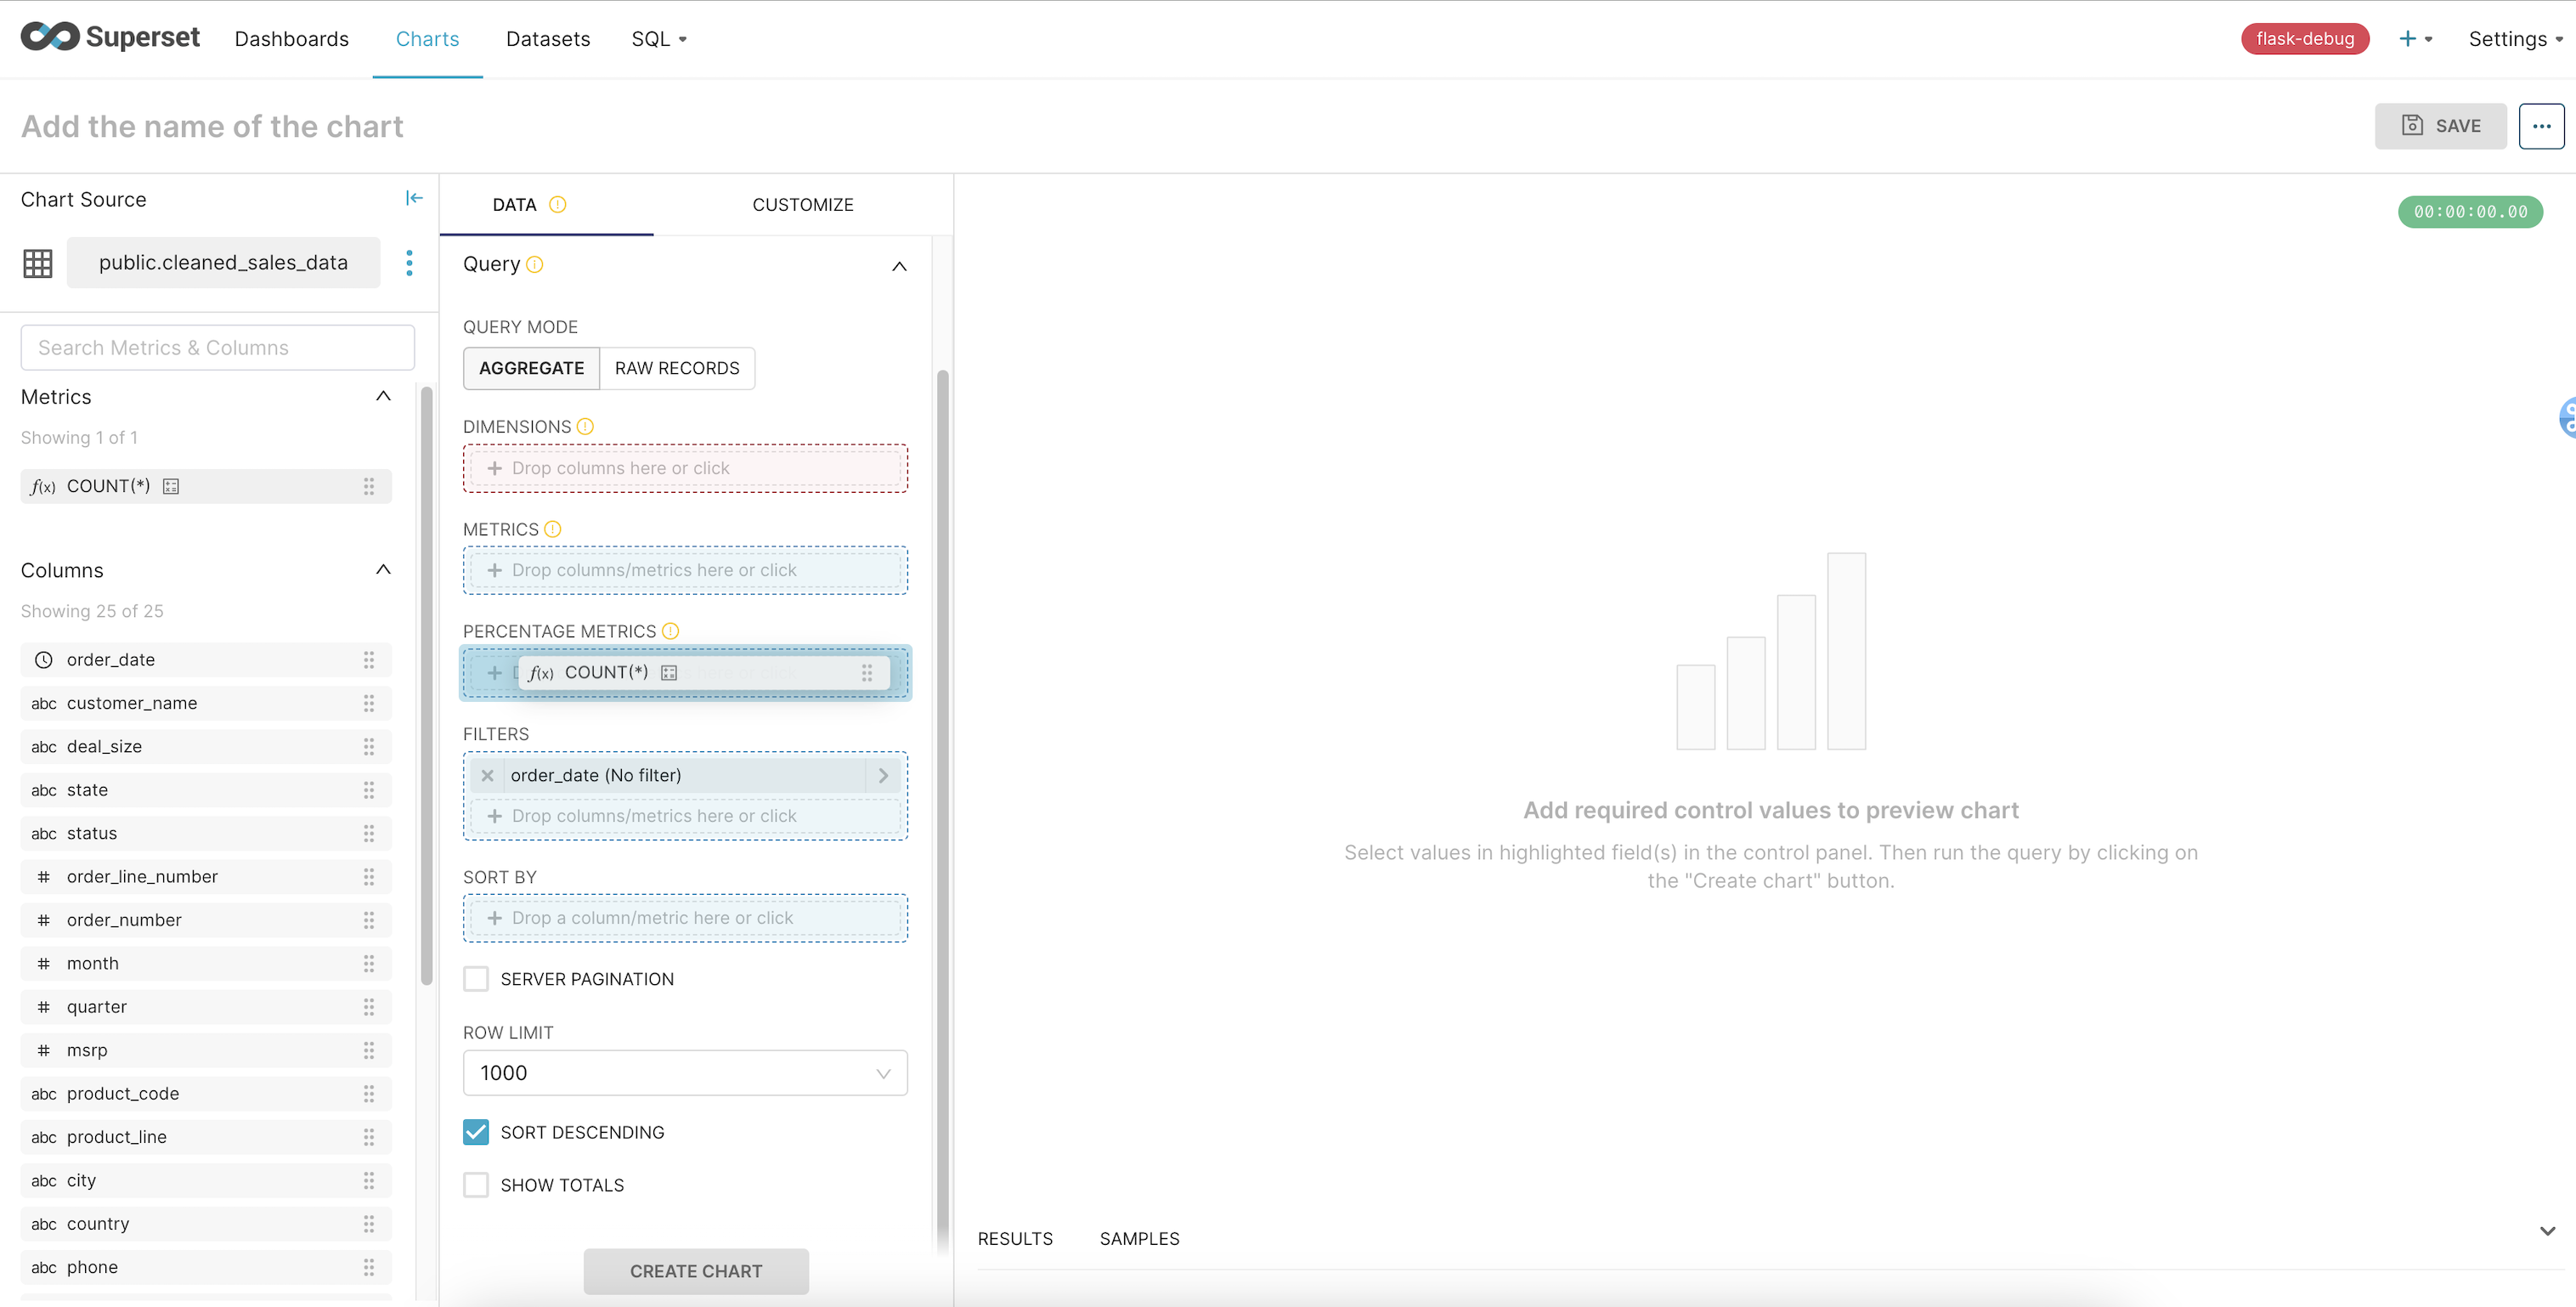Enable the SHOW TOTALS checkbox
Screen dimensions: 2576x1307
[x=477, y=1185]
